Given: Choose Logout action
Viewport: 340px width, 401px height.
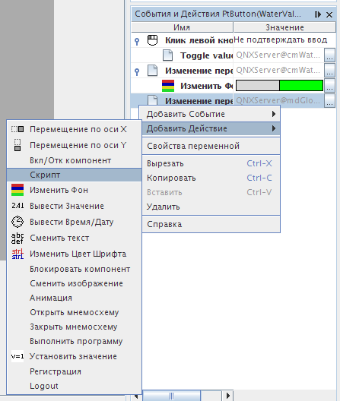Looking at the screenshot, I should coord(75,386).
